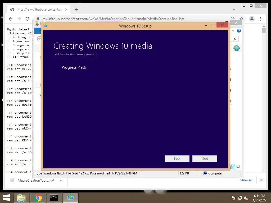The width and height of the screenshot is (271, 203).
Task: Click Chrome page scrollbar up arrow
Action: (264, 26)
